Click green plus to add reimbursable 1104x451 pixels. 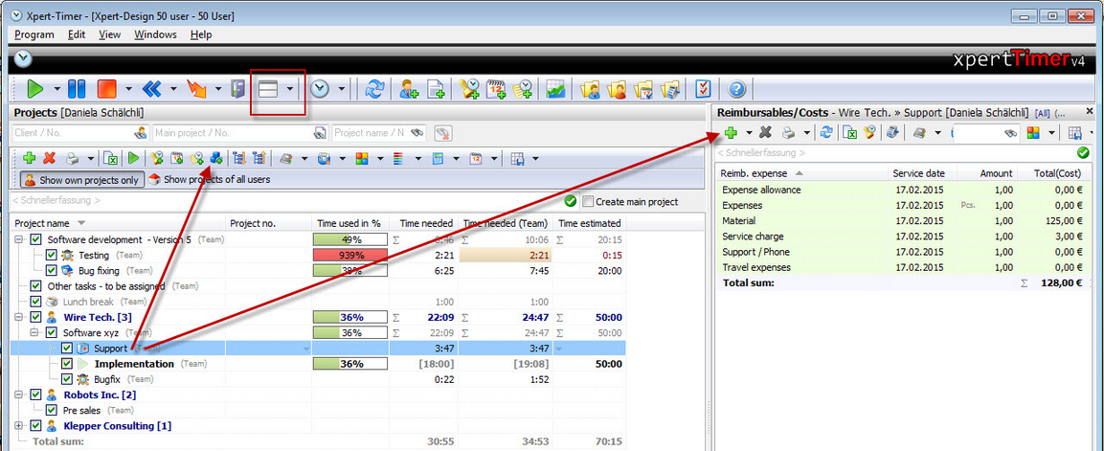[731, 131]
